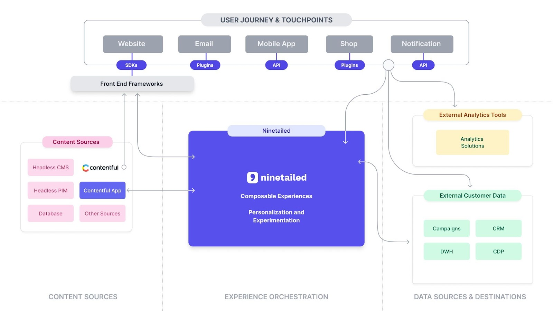Click the Composable Experiences text

point(276,196)
